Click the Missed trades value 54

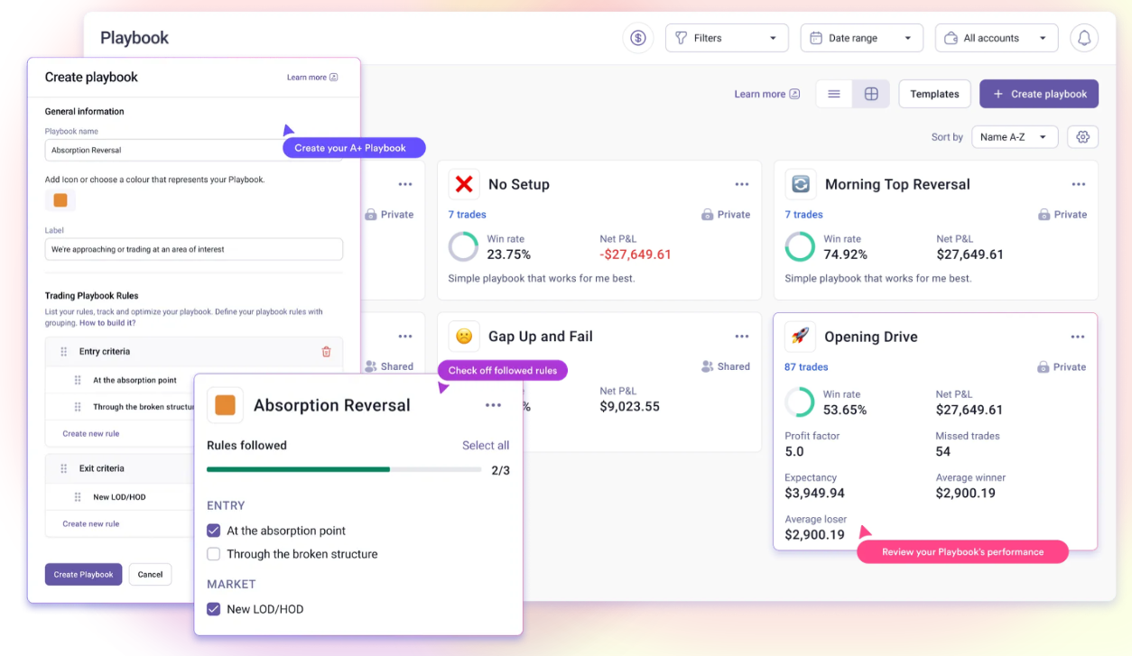coord(943,451)
